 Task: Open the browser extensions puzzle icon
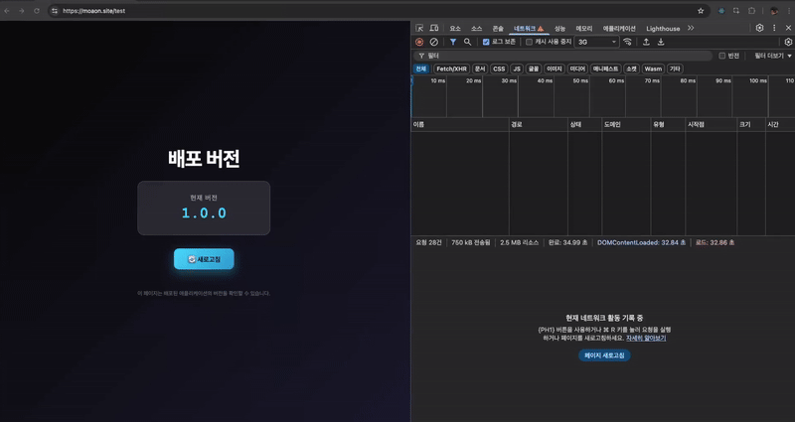(752, 11)
